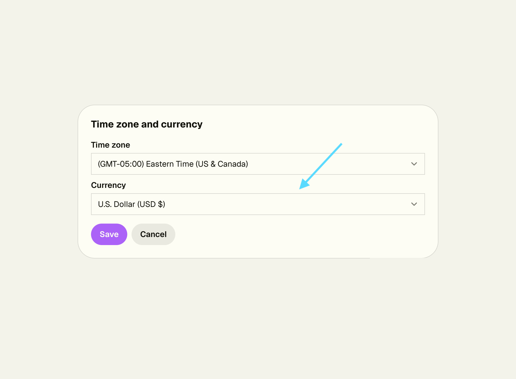Select the U.S. Dollar (USD $) value
Viewport: 516px width, 379px height.
tap(132, 204)
